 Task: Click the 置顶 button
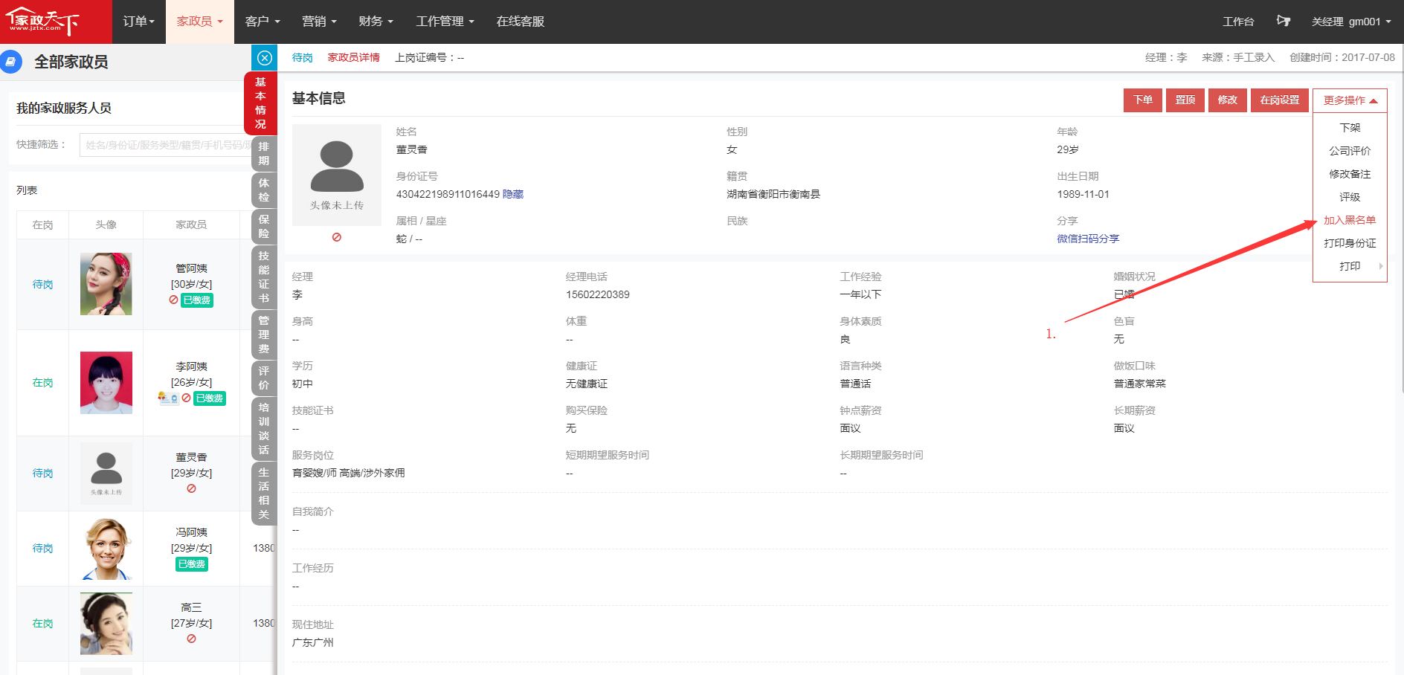1185,100
